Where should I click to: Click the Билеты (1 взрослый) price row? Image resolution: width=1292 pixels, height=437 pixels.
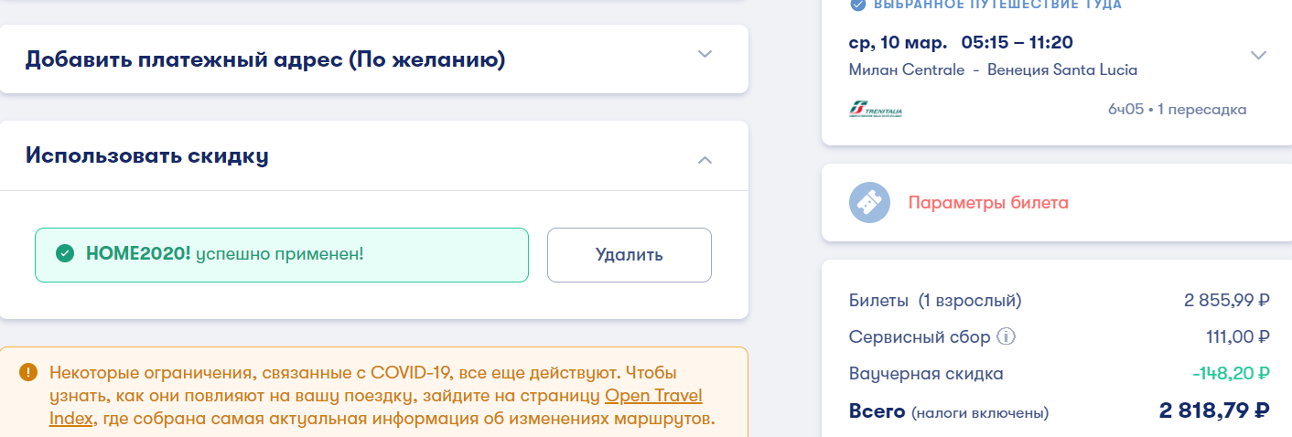[1060, 300]
